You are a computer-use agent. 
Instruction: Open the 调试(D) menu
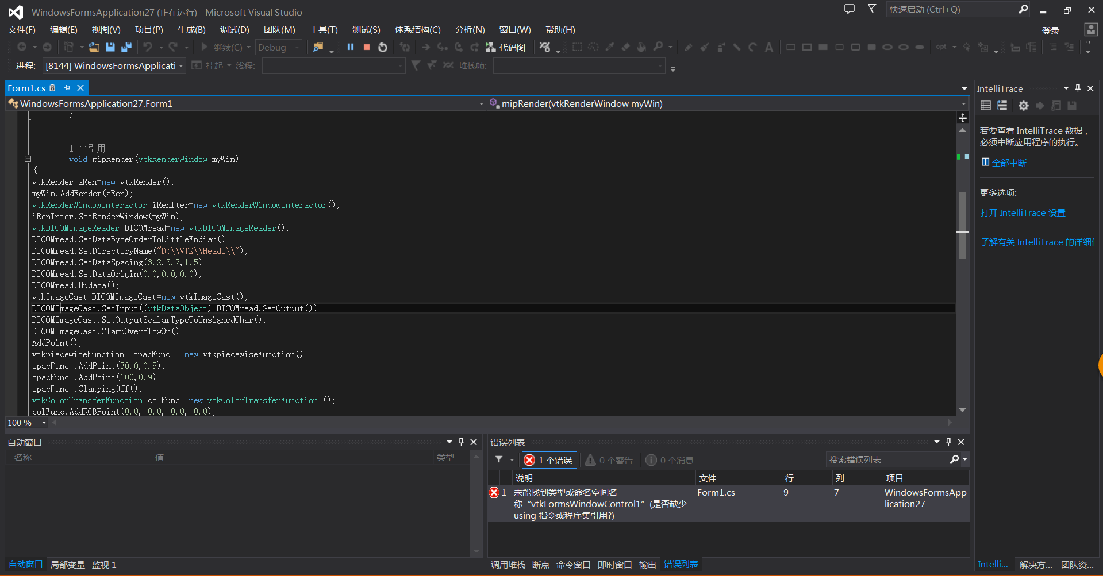coord(235,30)
